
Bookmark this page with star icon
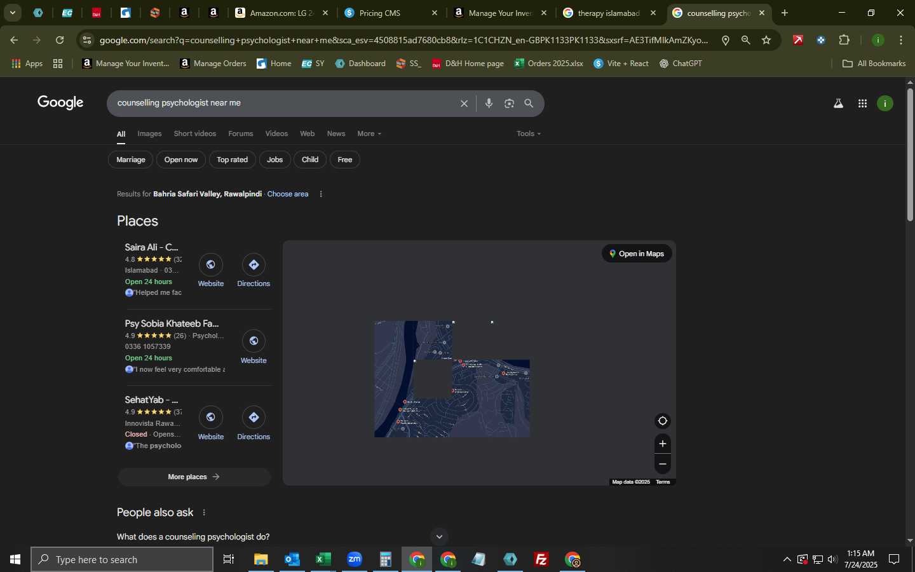pyautogui.click(x=766, y=40)
